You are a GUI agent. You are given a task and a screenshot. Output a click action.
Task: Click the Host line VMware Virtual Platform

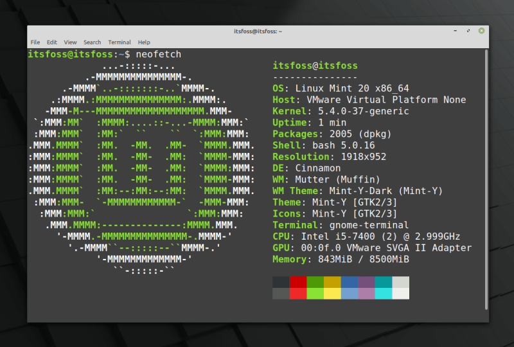pos(369,100)
